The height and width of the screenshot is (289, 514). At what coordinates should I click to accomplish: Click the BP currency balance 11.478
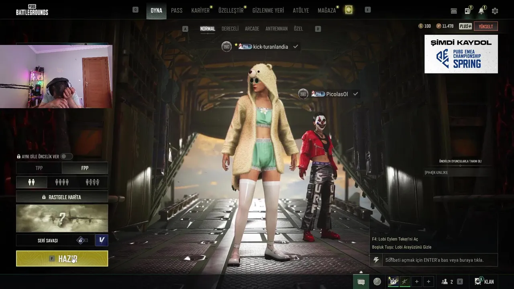pos(445,26)
